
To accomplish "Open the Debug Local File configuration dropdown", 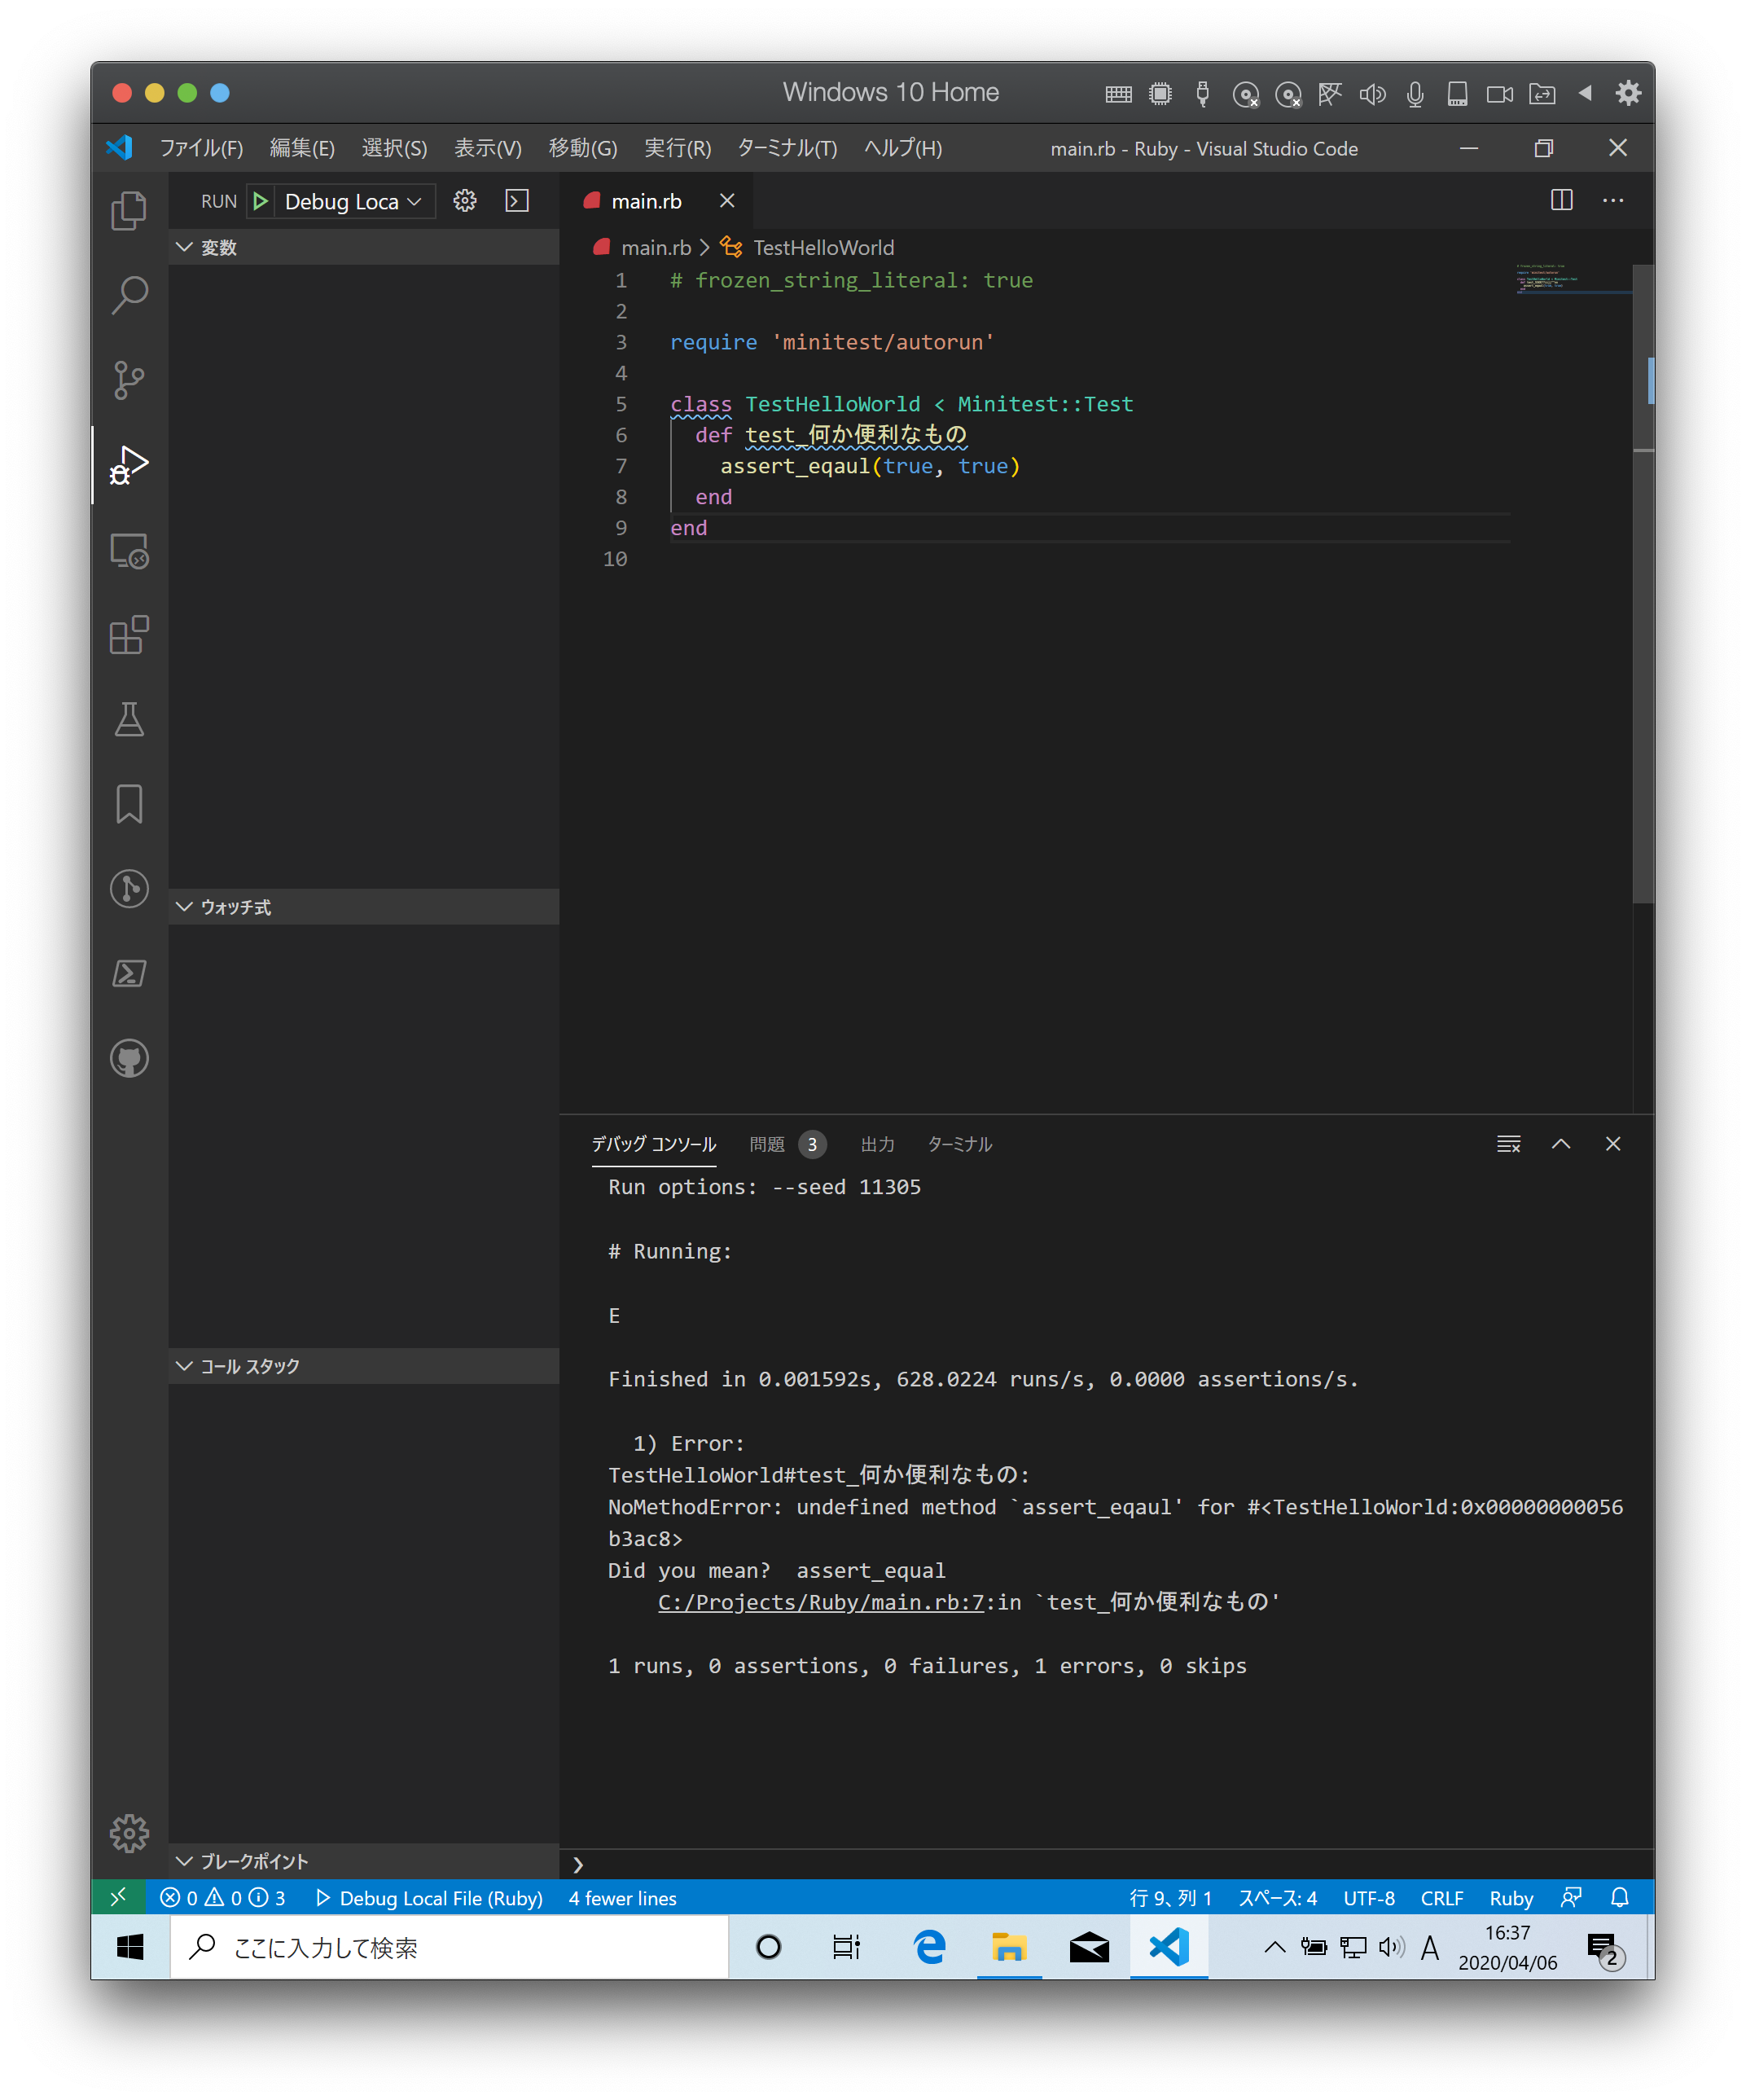I will pyautogui.click(x=352, y=202).
